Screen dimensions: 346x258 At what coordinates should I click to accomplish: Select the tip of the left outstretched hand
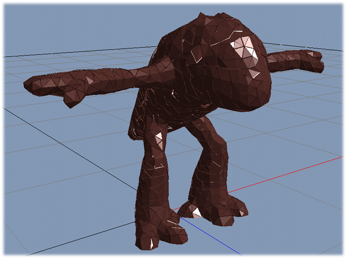pyautogui.click(x=30, y=85)
